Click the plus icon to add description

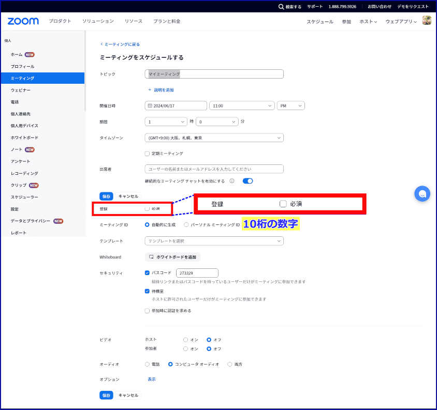click(x=150, y=90)
